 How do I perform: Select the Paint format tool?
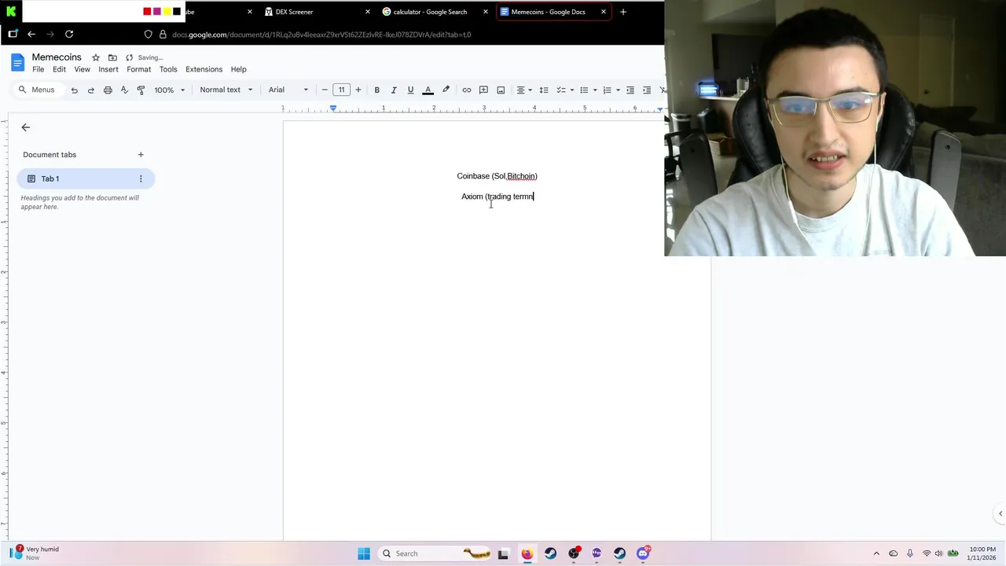141,90
